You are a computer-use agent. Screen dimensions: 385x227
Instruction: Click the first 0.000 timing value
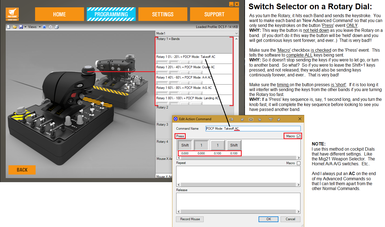[x=185, y=153]
